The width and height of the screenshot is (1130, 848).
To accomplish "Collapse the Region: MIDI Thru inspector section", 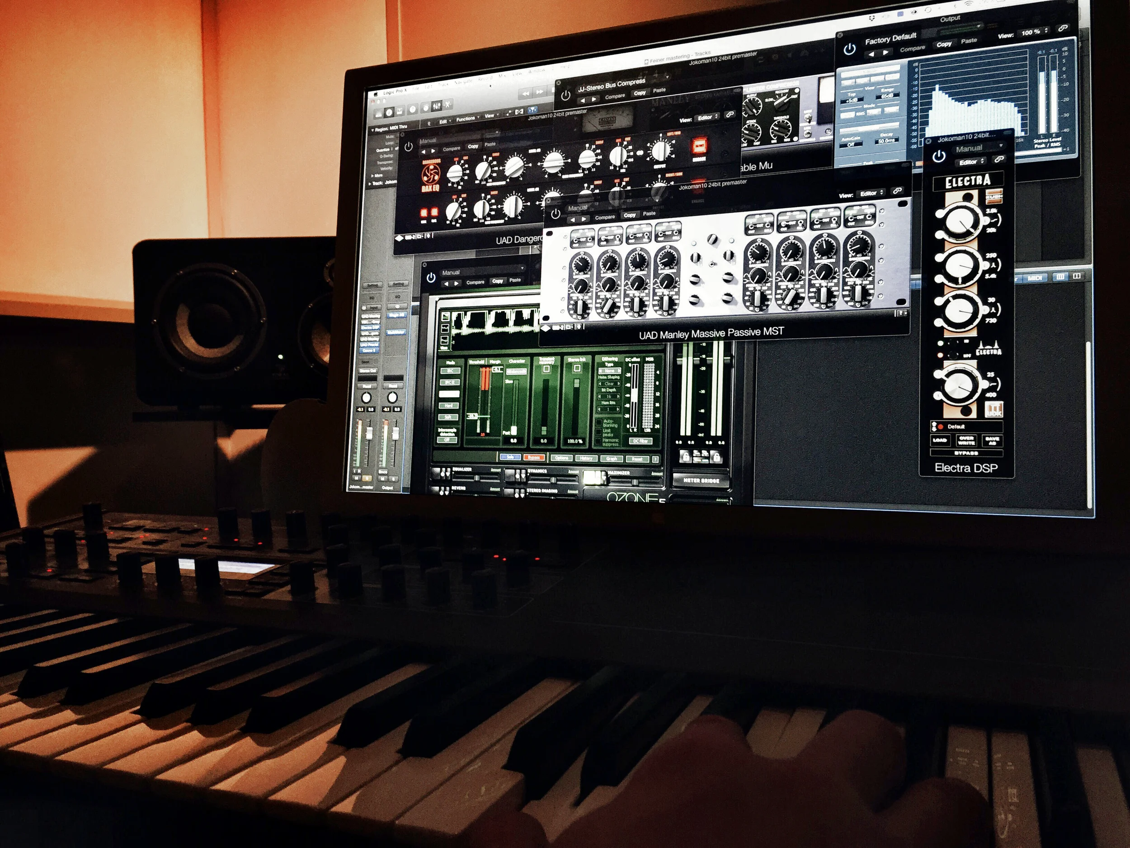I will tap(372, 130).
